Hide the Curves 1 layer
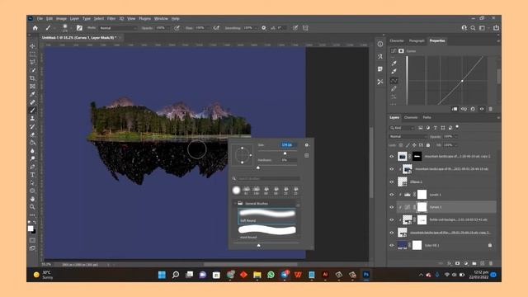This screenshot has height=297, width=528. 392,207
